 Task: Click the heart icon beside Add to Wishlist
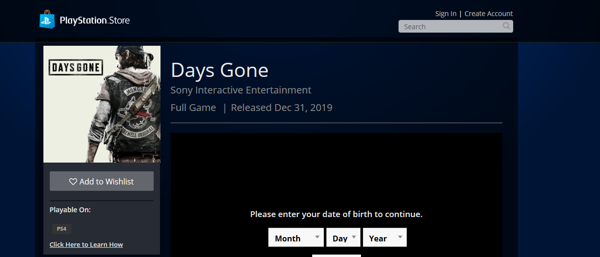click(73, 182)
